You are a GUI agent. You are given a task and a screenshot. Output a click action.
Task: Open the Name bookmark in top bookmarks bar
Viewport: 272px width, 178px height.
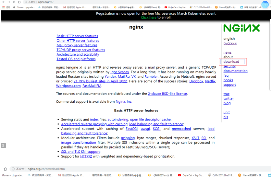point(226,7)
